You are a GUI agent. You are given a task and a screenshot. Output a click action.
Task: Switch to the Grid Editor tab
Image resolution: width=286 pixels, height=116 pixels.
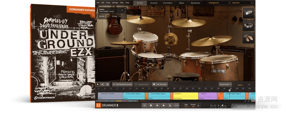pos(168,3)
